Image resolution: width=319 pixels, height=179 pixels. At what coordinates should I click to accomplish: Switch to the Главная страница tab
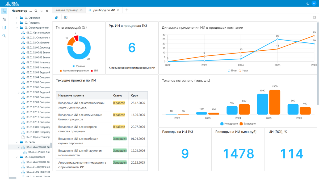click(x=66, y=10)
